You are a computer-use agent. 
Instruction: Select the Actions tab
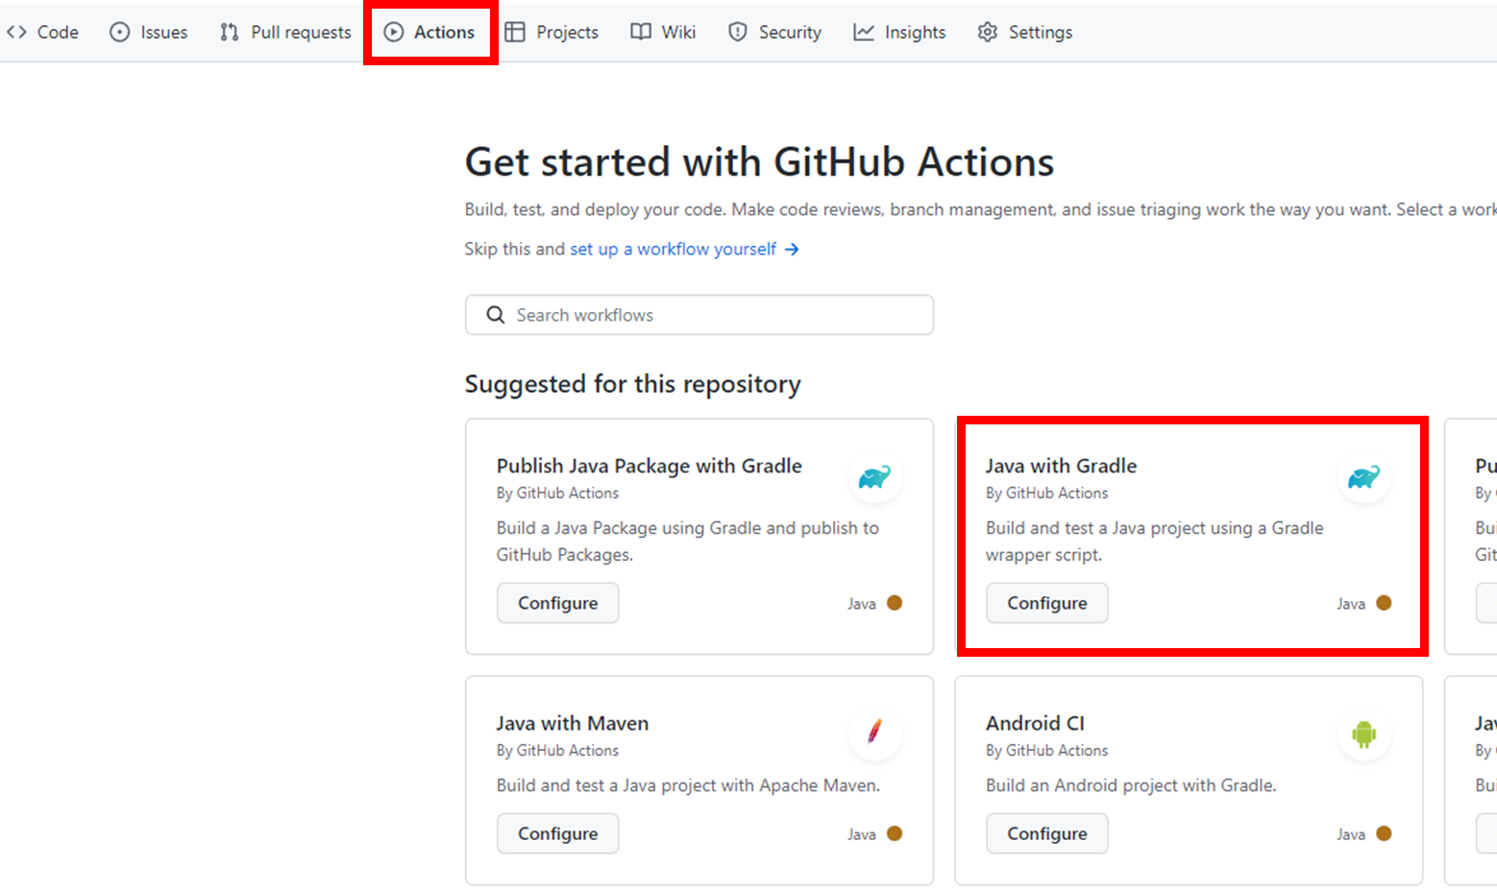429,32
